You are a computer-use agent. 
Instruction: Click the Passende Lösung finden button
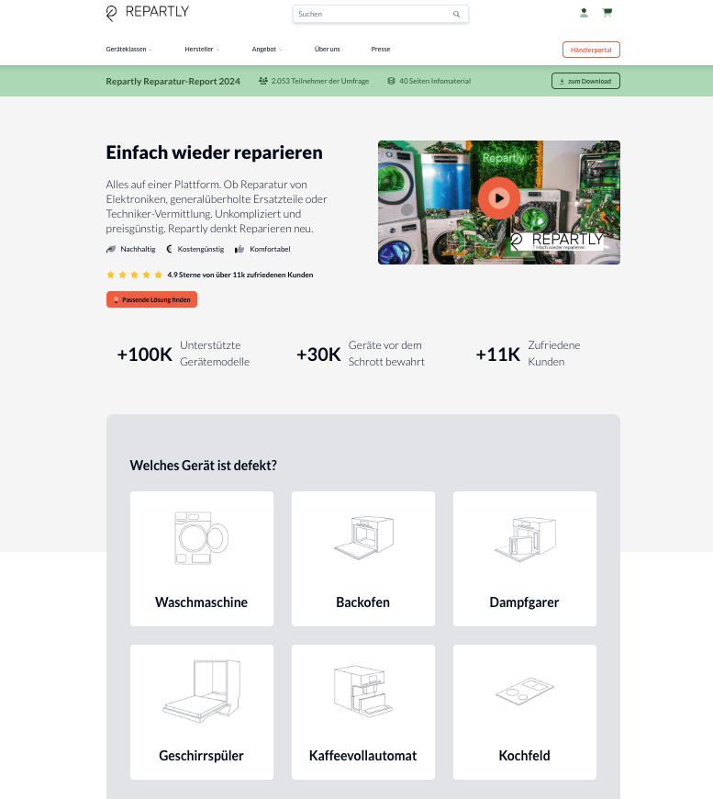[151, 299]
